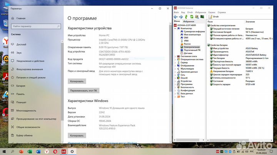Open Справка menu in AIDA64
This screenshot has height=155, width=277.
(x=222, y=12)
